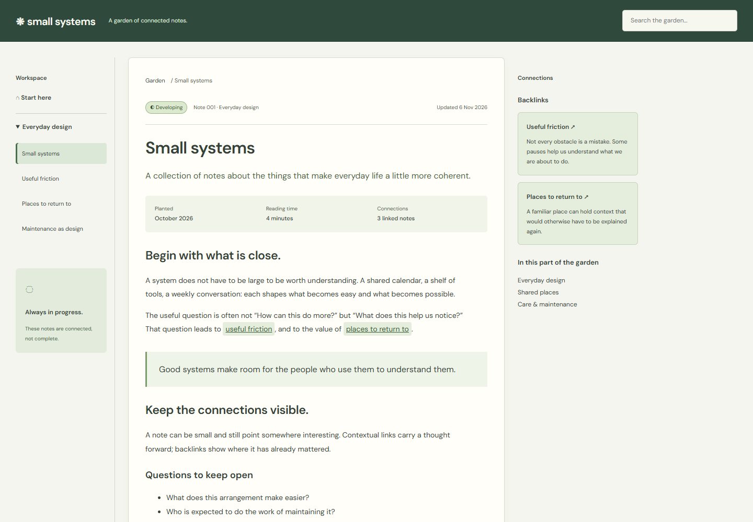Screen dimensions: 753x522
Task: Open the Useful friction backlink card
Action: [578, 144]
